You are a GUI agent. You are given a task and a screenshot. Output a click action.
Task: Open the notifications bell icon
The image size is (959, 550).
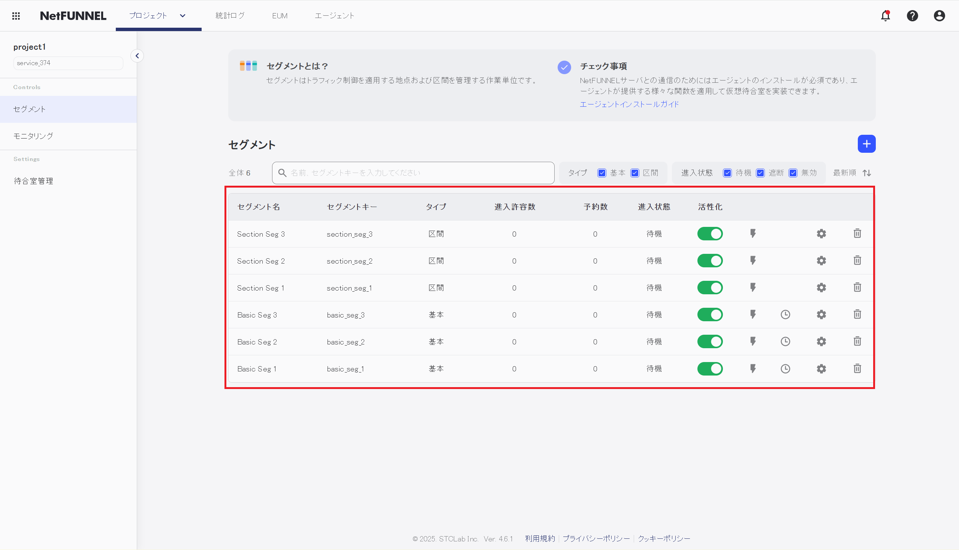pos(885,16)
